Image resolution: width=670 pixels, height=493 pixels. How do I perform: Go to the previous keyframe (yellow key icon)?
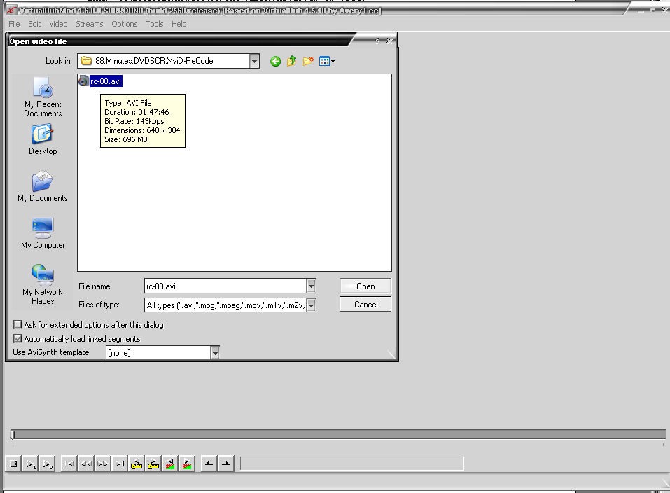[x=137, y=464]
